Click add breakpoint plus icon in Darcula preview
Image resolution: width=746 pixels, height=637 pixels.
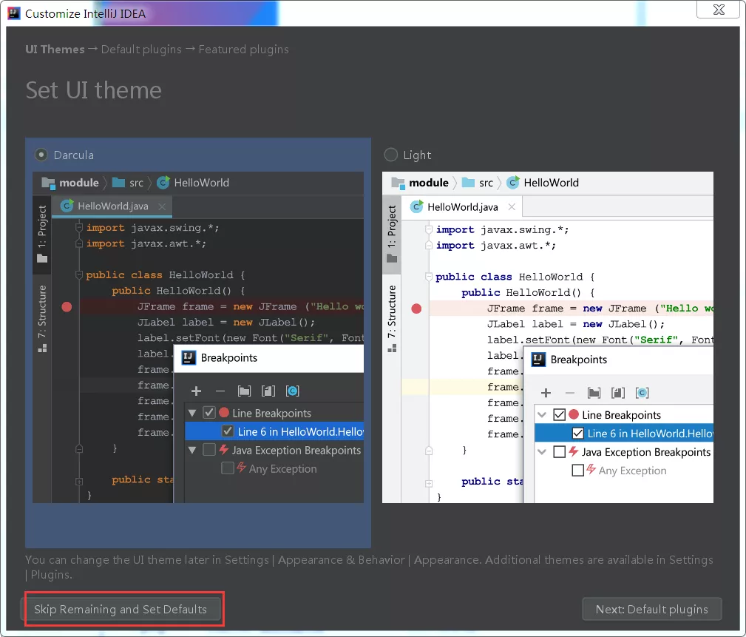click(196, 391)
